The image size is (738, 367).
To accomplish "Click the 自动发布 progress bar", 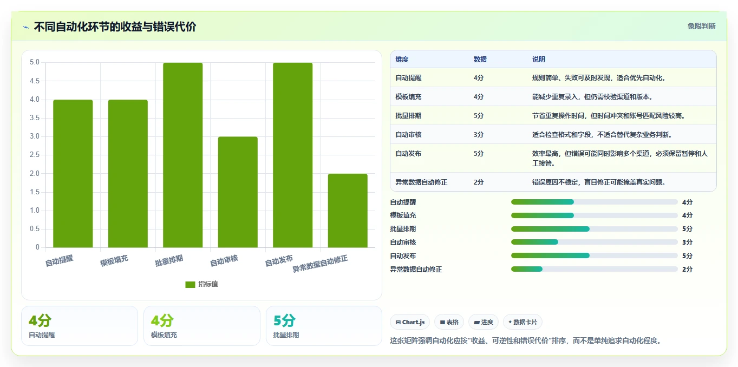I will pyautogui.click(x=595, y=255).
